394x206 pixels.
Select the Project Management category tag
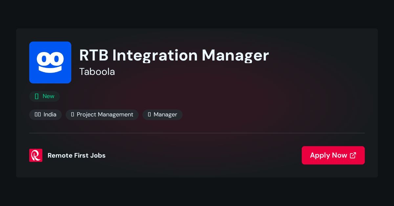click(102, 114)
